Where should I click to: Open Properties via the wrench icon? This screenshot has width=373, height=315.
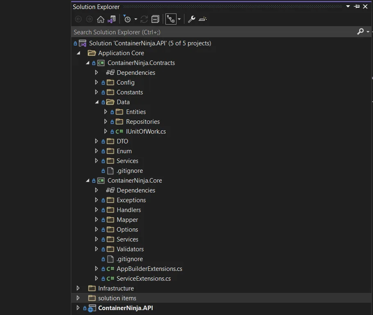[x=192, y=19]
